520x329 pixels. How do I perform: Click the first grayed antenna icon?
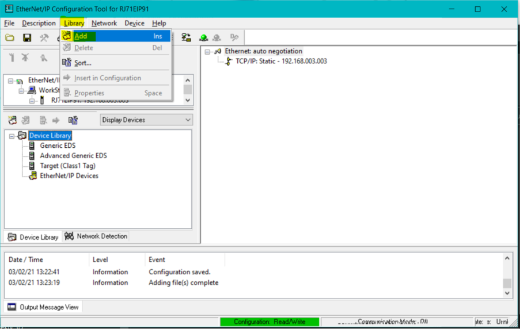tap(12, 58)
